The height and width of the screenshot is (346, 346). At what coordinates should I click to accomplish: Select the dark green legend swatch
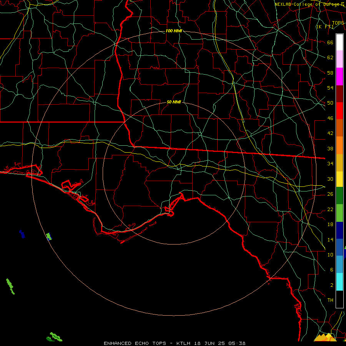(339, 196)
